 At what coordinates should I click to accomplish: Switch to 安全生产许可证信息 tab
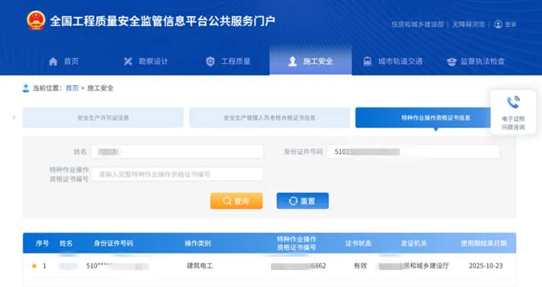coord(103,118)
